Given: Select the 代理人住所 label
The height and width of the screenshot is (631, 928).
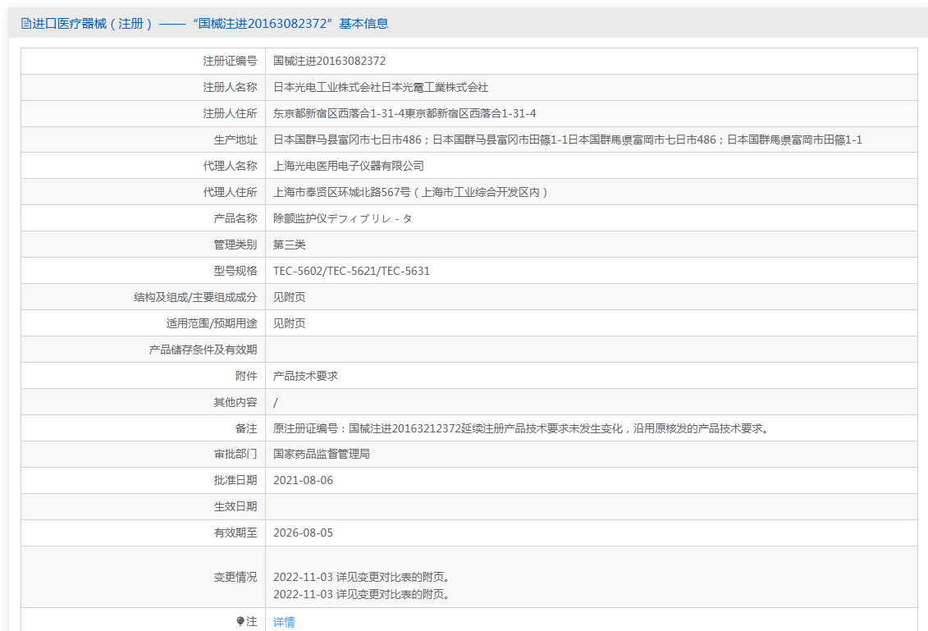Looking at the screenshot, I should point(231,192).
